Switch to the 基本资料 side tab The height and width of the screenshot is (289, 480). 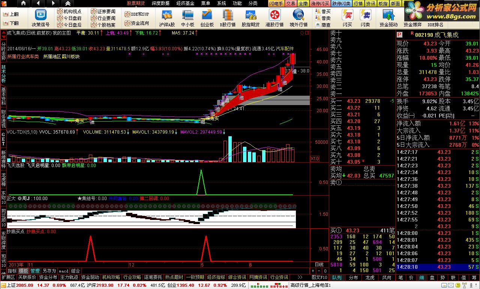click(x=3, y=96)
